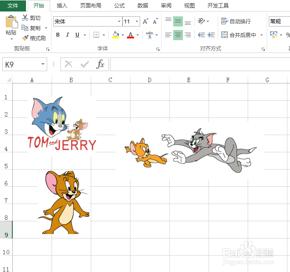This screenshot has height=272, width=290.
Task: Switch to the Review (审阅) tab
Action: (x=166, y=6)
